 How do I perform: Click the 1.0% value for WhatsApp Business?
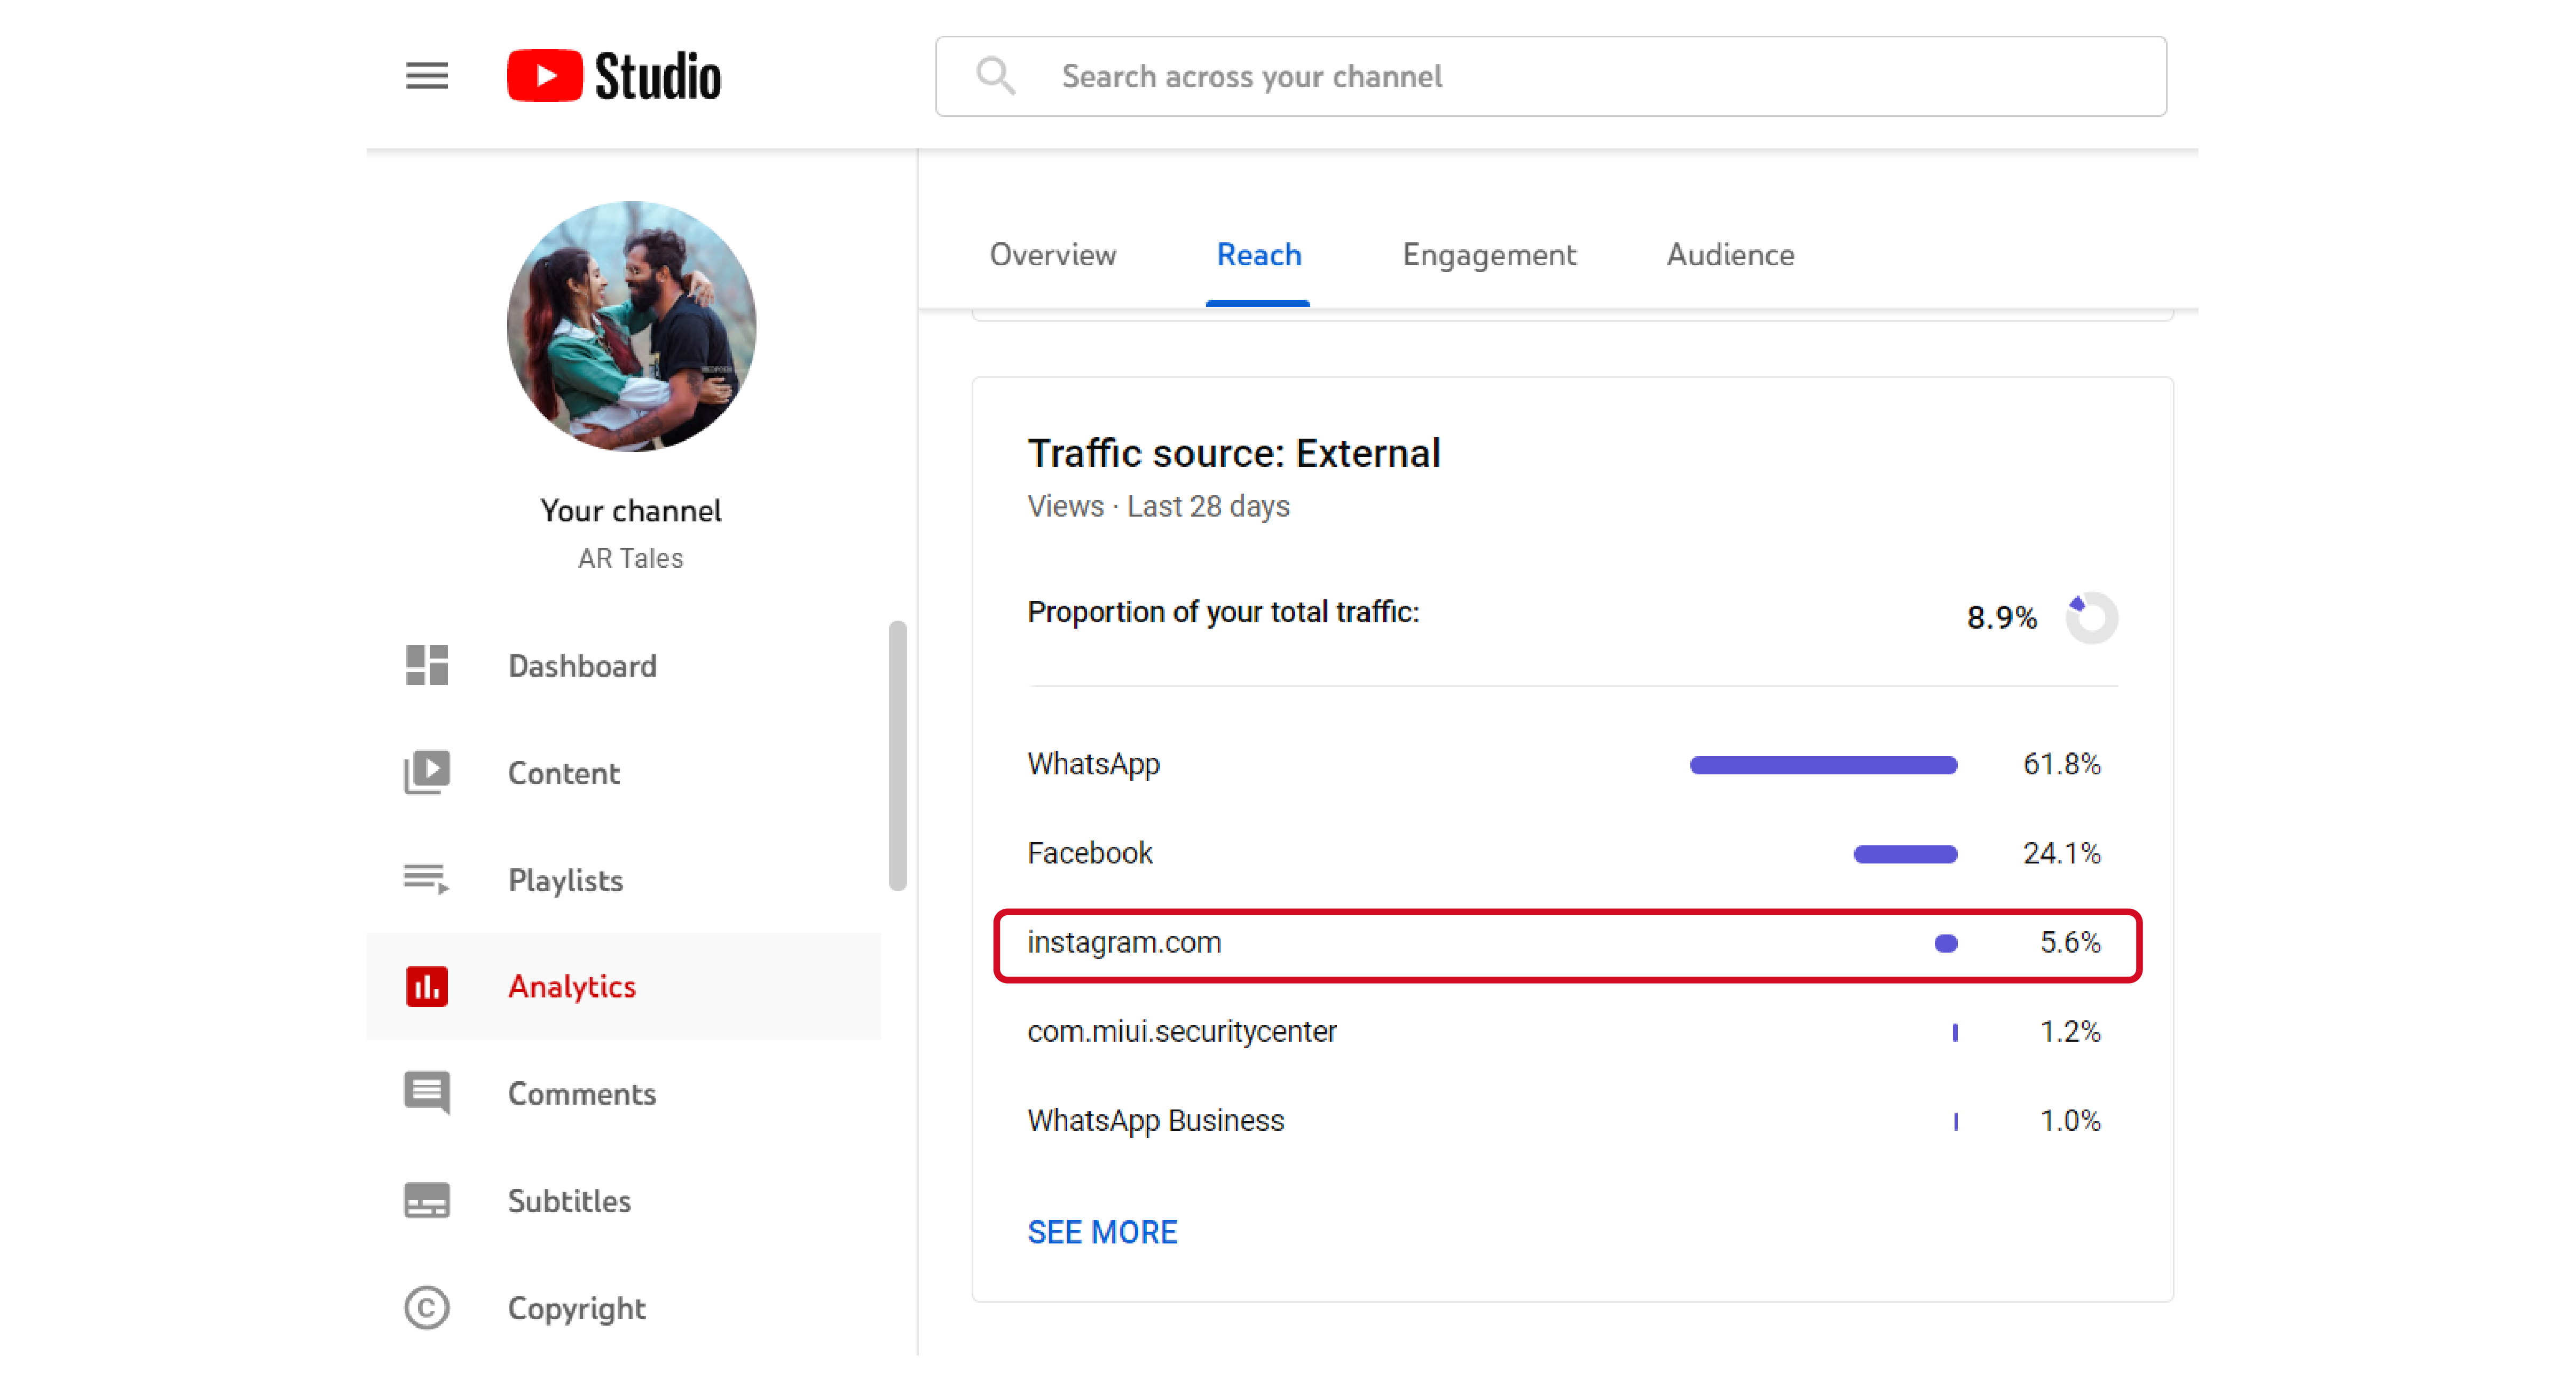click(x=2070, y=1120)
